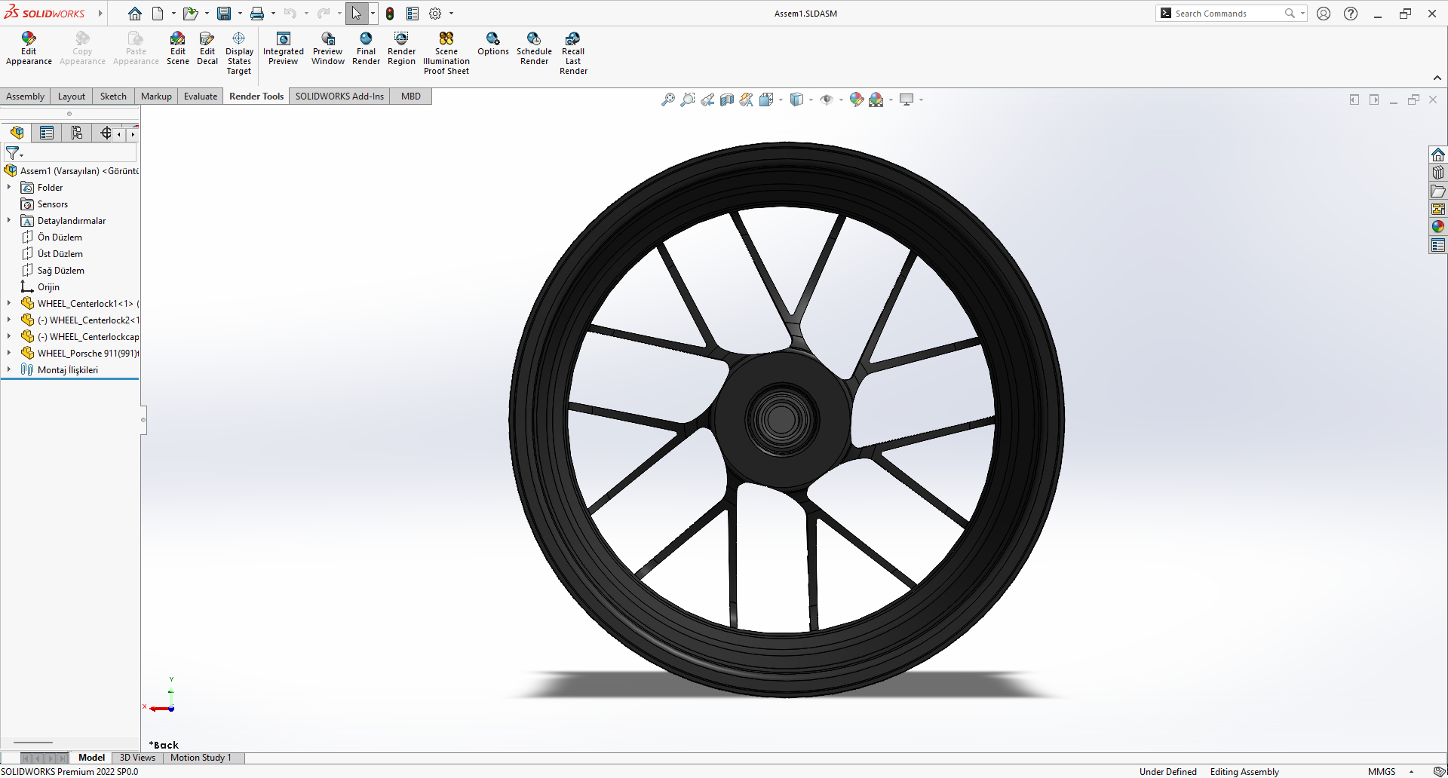This screenshot has height=778, width=1448.
Task: Click the Open file icon
Action: pyautogui.click(x=191, y=14)
